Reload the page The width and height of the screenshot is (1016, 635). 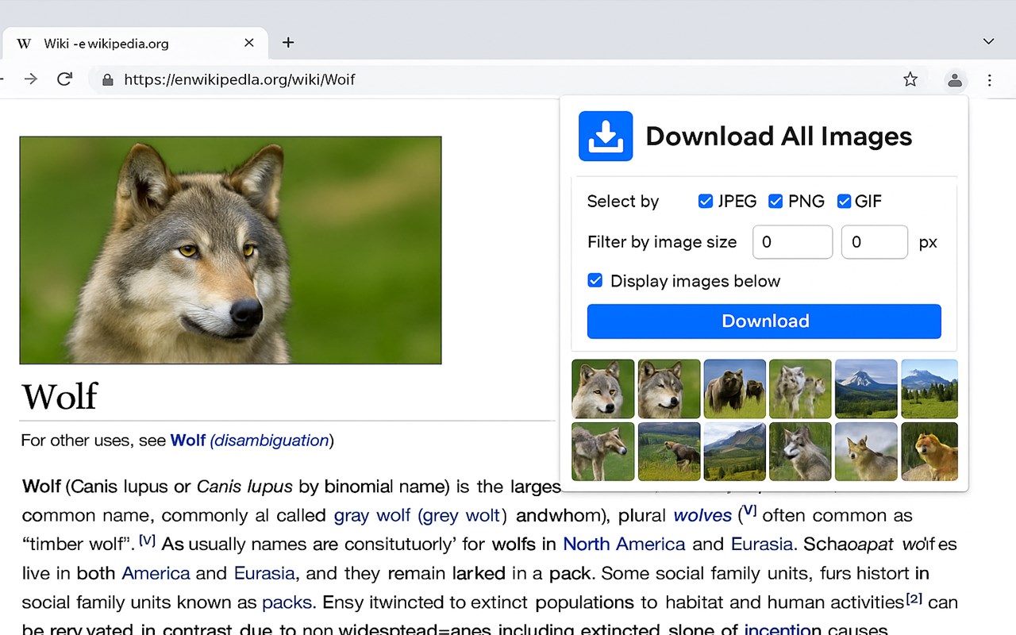coord(65,79)
